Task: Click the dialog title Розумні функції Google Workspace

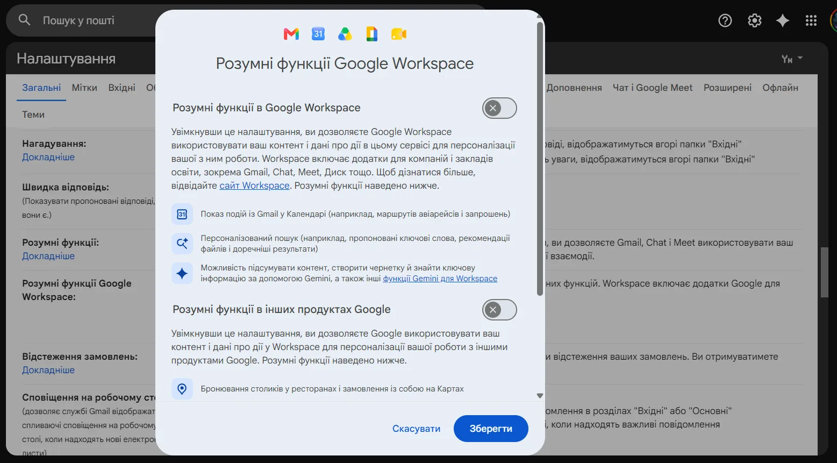Action: click(x=345, y=63)
